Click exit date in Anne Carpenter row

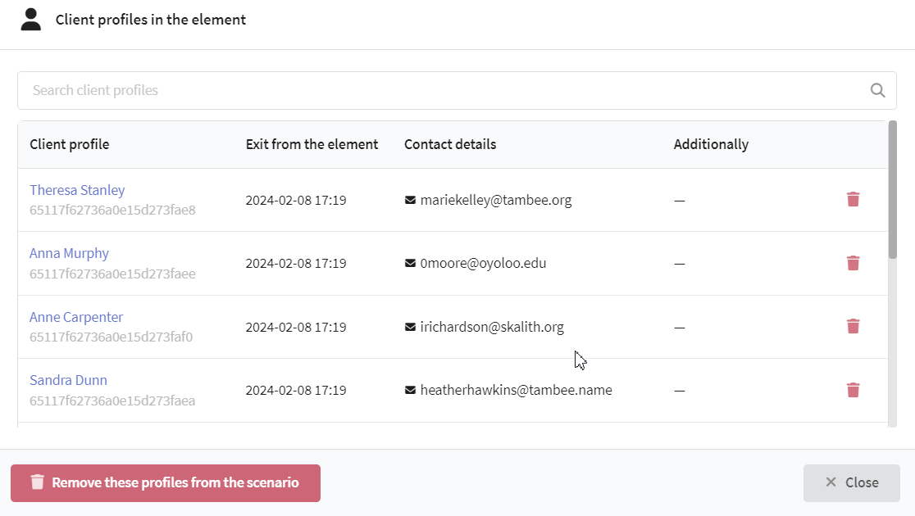[296, 327]
